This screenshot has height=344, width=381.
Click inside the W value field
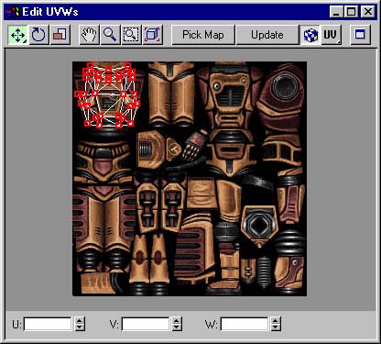coord(245,324)
